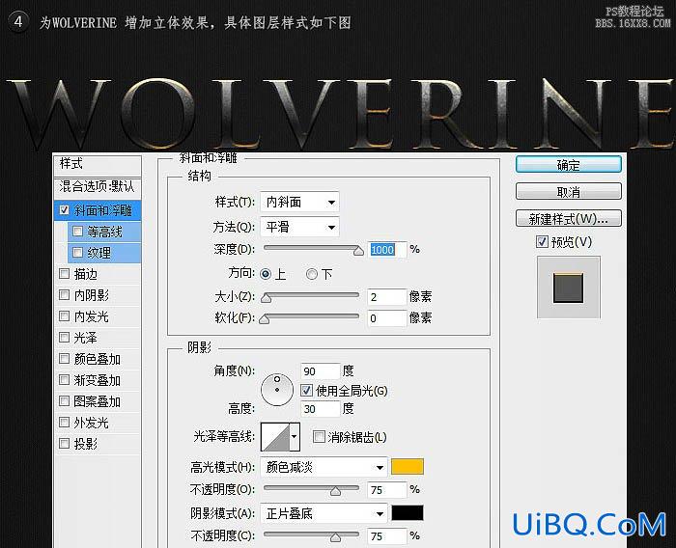Click the 确定 button

coord(569,165)
